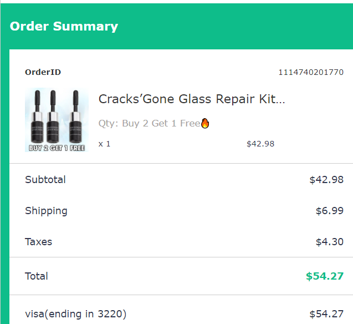This screenshot has height=324, width=353.
Task: Click the Total label
Action: (x=37, y=276)
